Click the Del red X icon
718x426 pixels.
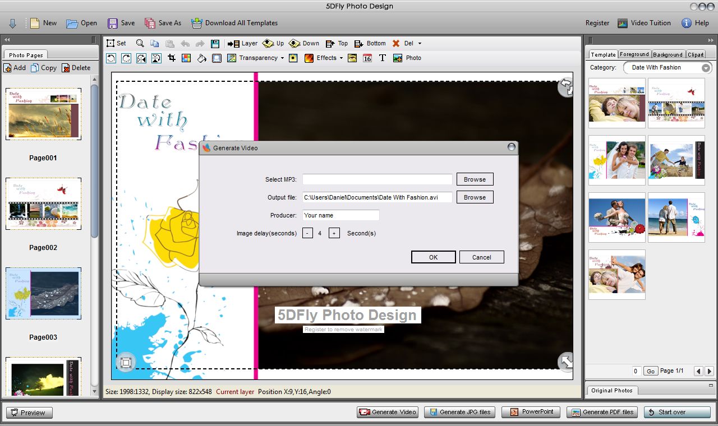pos(396,43)
